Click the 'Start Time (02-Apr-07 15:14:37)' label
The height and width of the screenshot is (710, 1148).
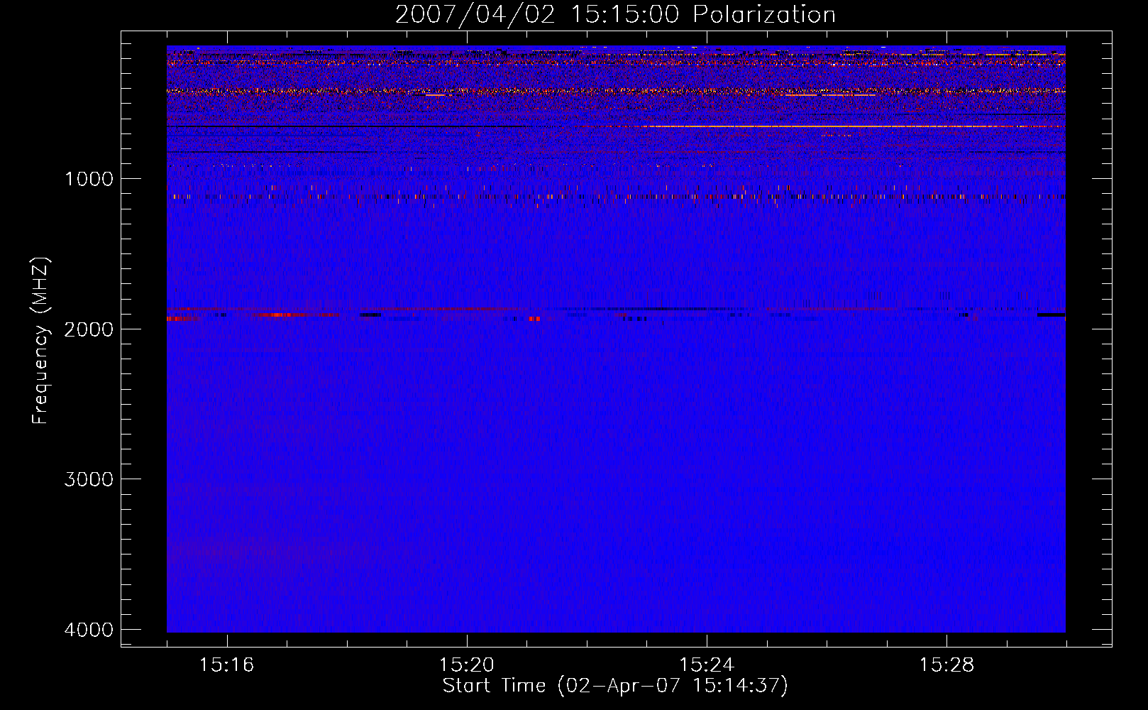pyautogui.click(x=615, y=686)
